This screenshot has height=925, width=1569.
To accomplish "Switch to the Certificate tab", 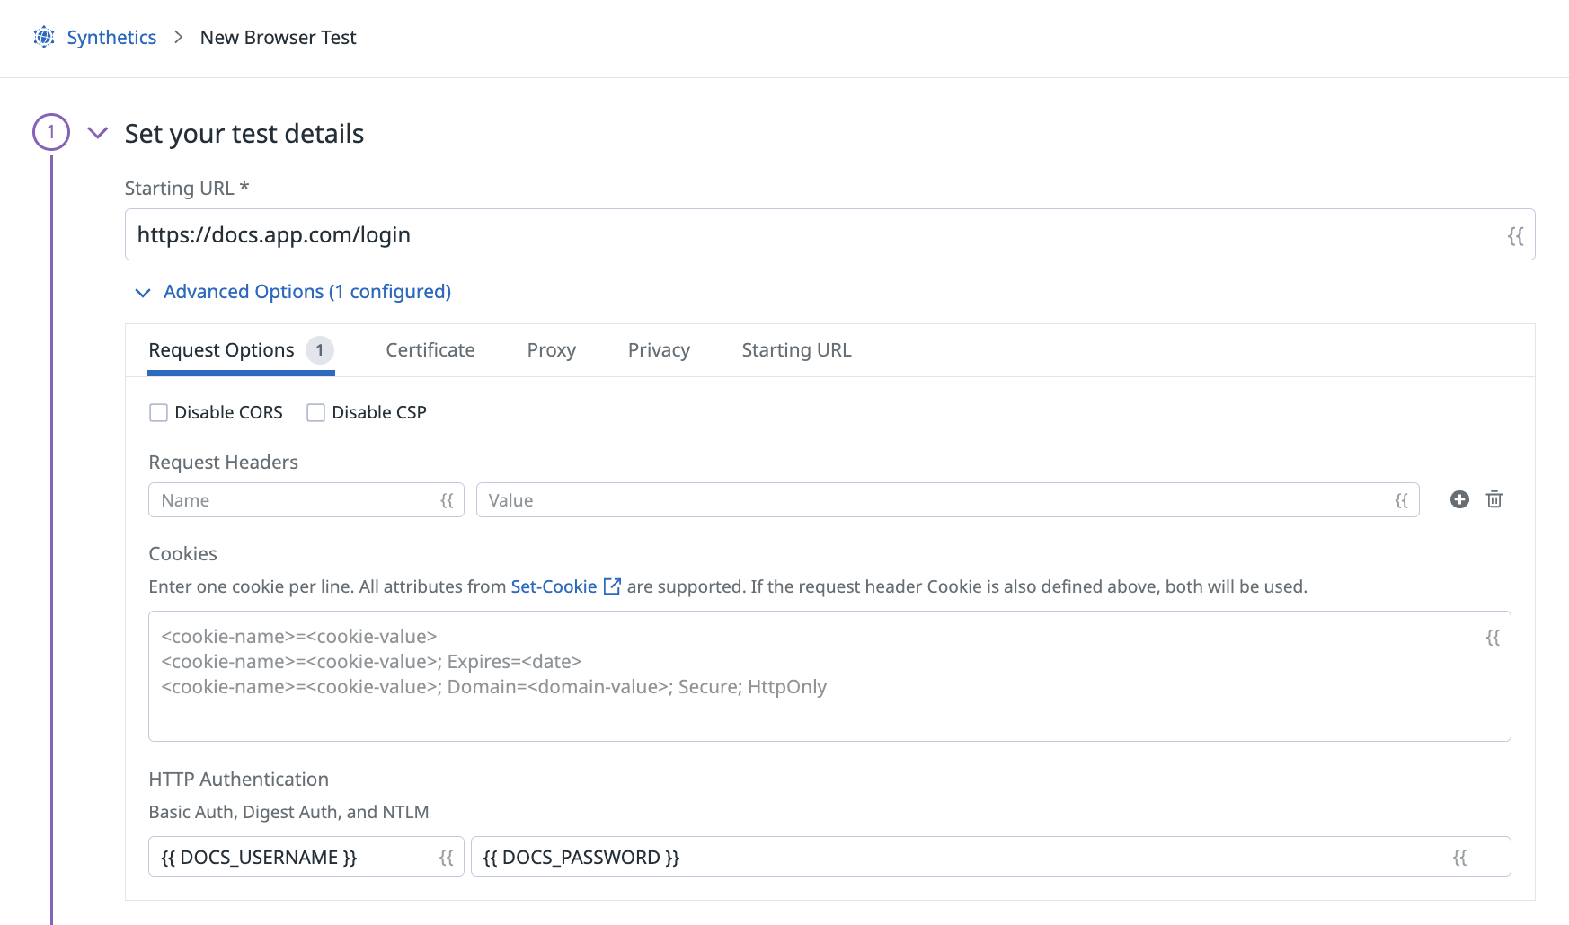I will tap(430, 349).
